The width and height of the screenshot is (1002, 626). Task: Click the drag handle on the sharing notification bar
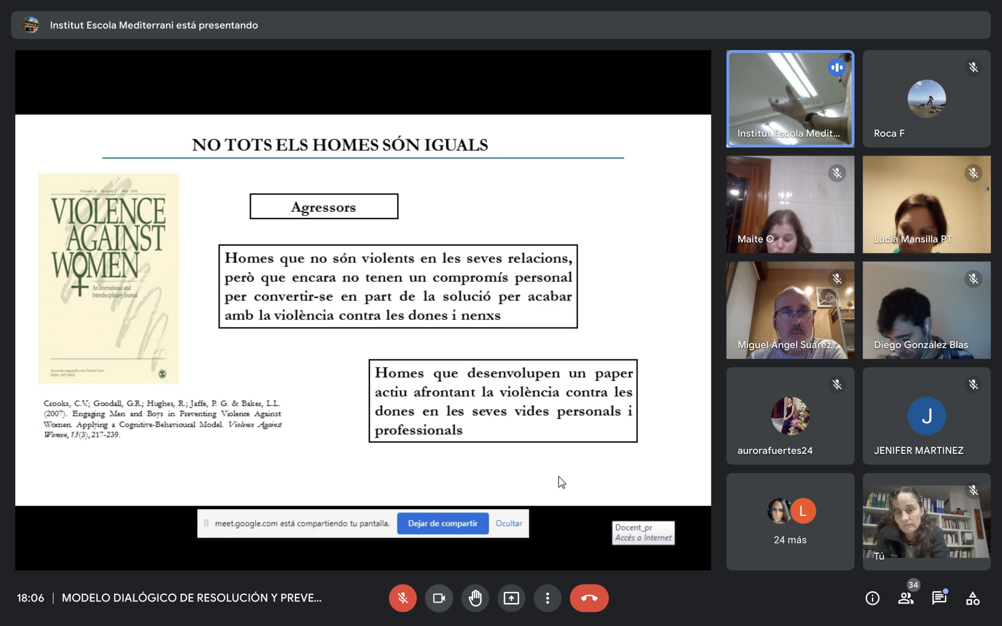click(206, 523)
